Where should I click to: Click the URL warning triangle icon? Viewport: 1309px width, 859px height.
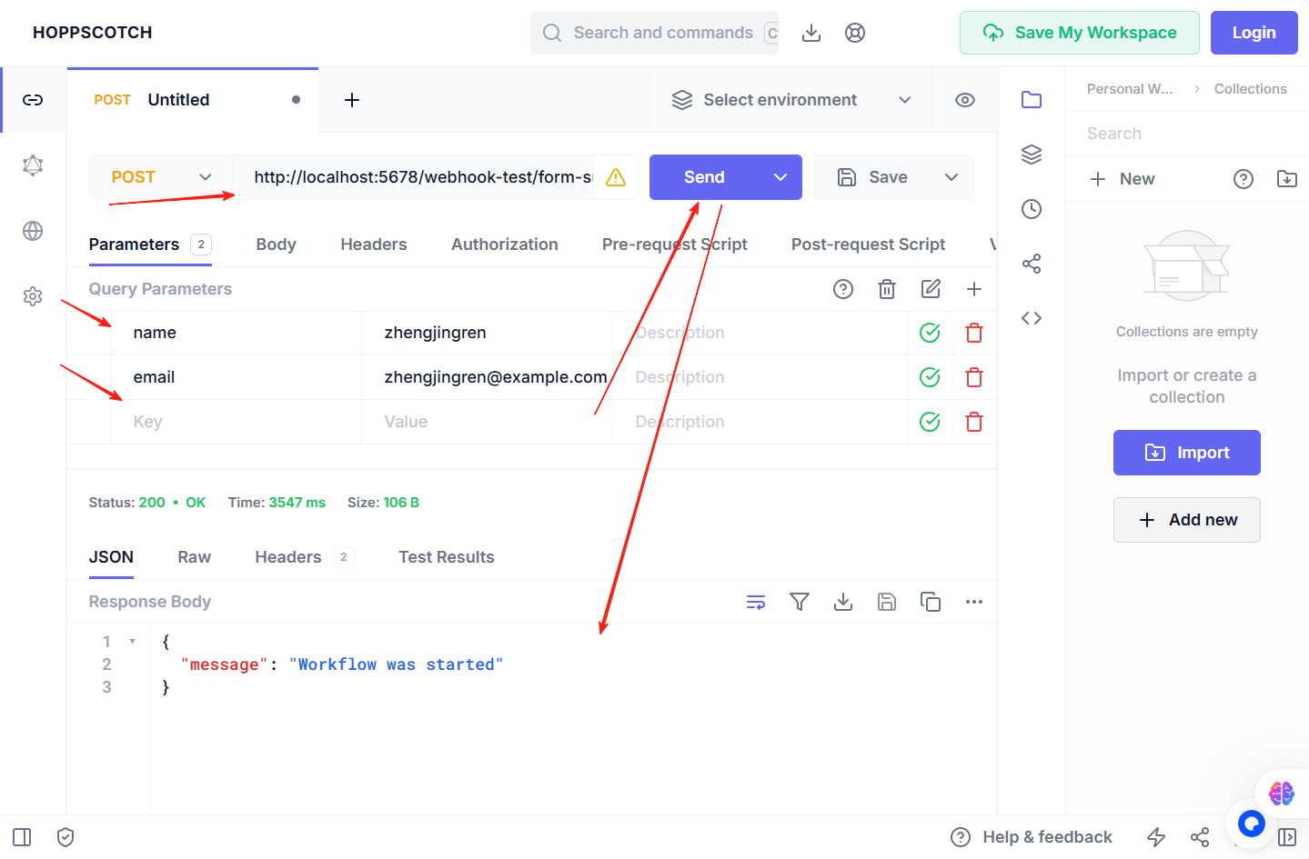pyautogui.click(x=616, y=177)
